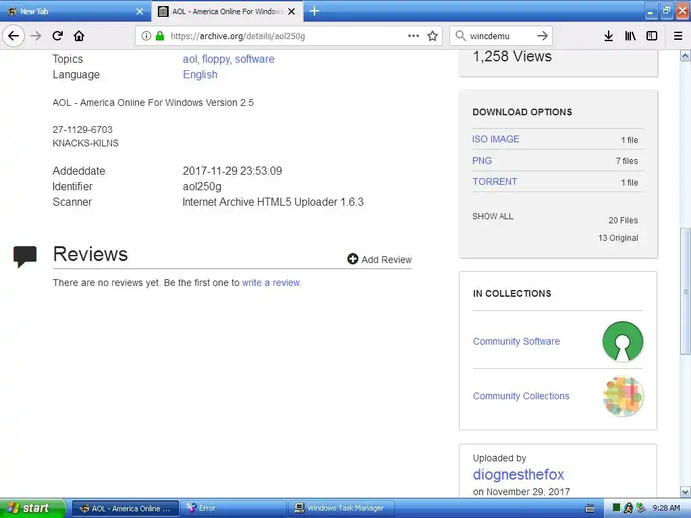Go back to the previous page

13,36
